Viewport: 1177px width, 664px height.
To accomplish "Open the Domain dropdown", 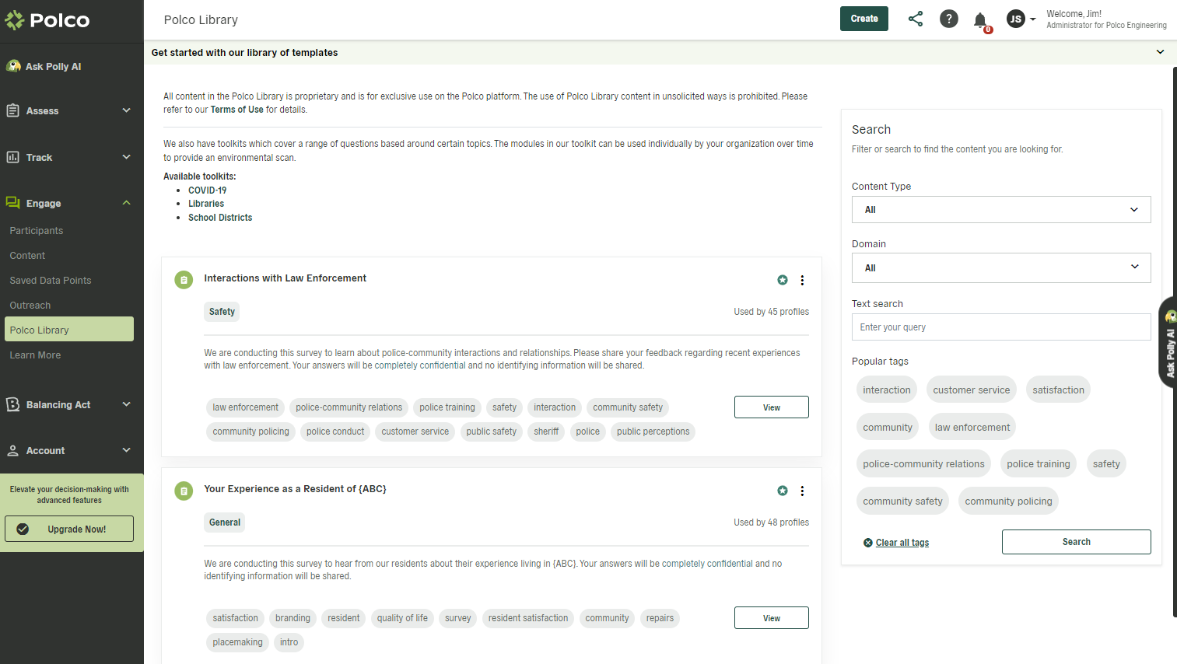I will pos(1001,267).
